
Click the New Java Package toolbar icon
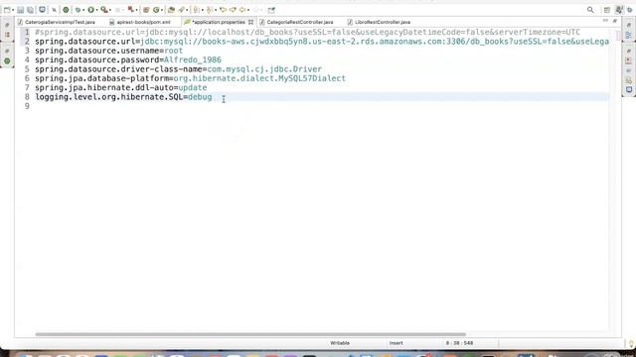point(146,10)
